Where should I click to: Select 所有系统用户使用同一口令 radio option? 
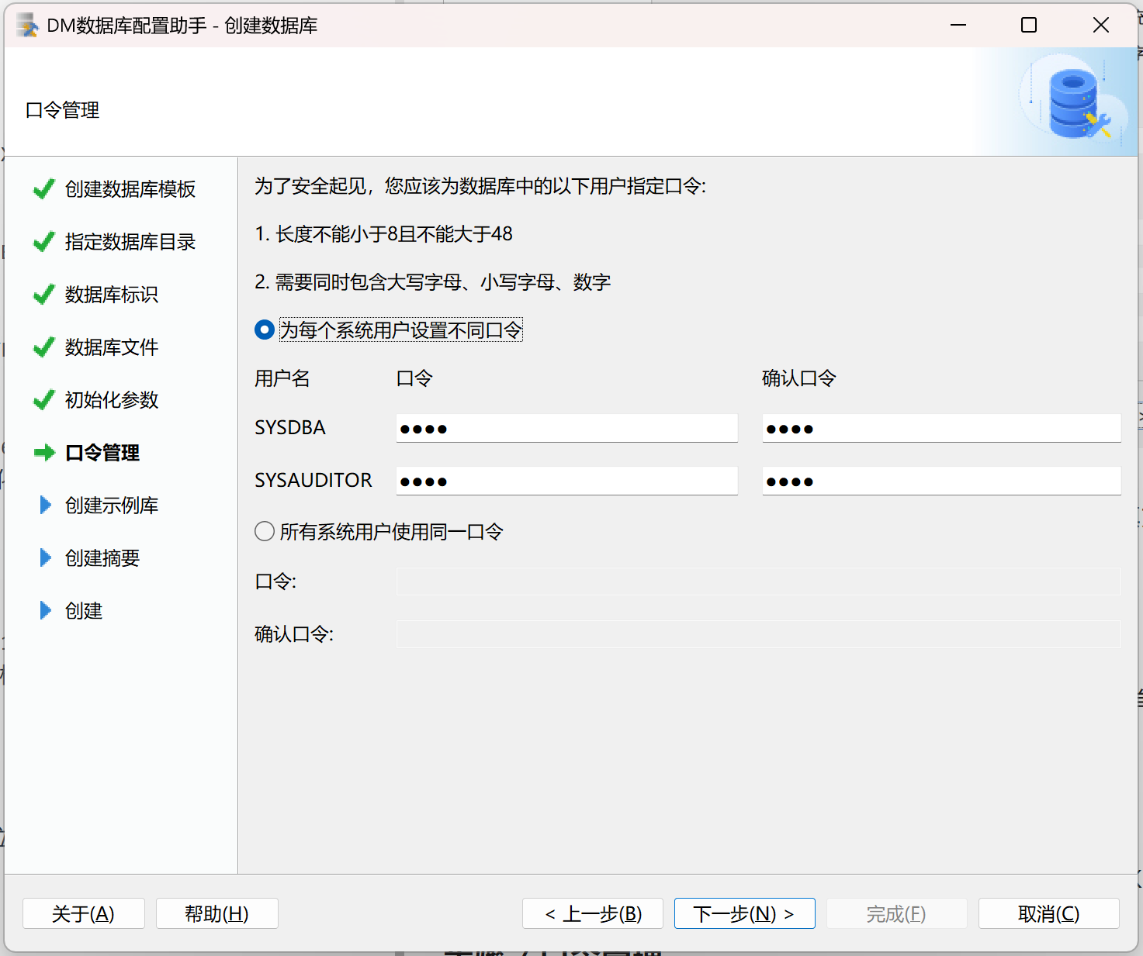pos(265,532)
